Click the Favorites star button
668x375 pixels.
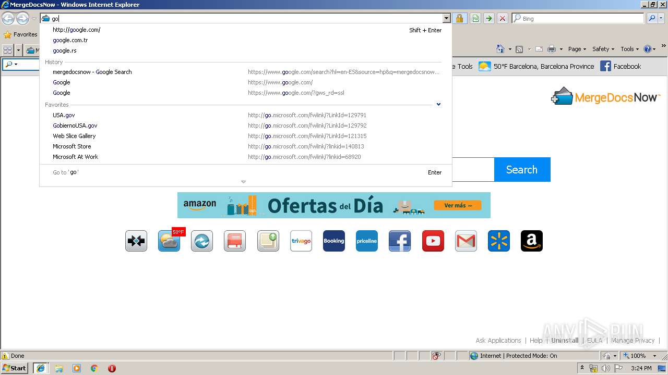(x=21, y=34)
